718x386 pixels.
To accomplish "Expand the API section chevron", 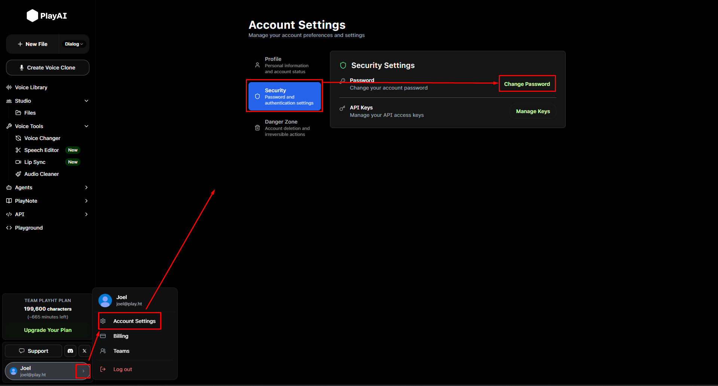I will 86,214.
